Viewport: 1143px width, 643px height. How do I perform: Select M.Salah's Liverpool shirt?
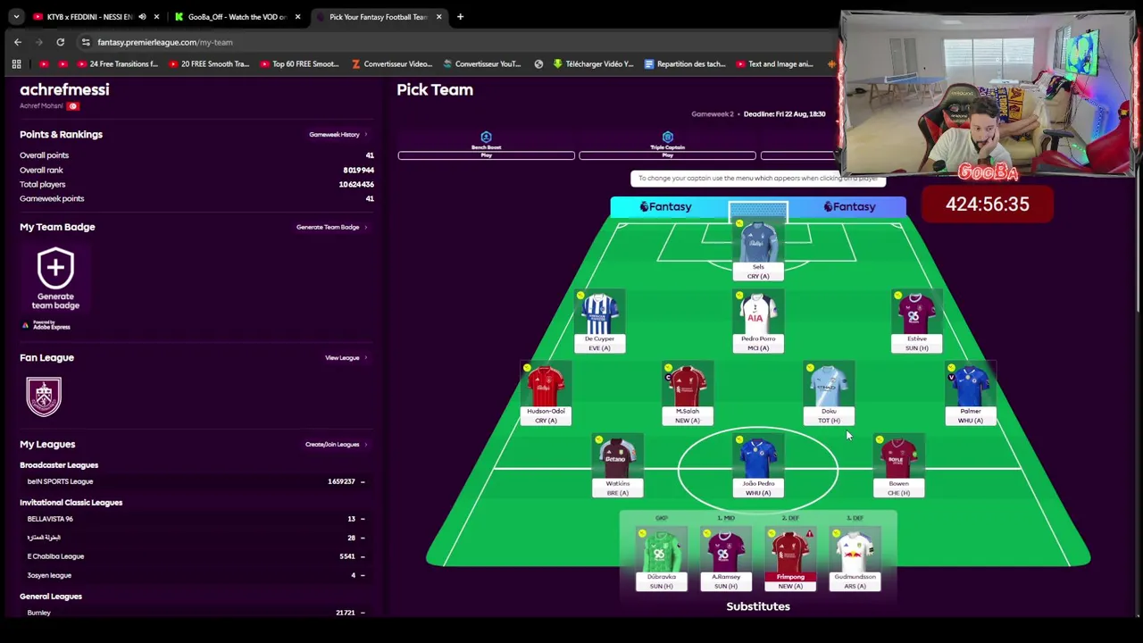(x=688, y=386)
